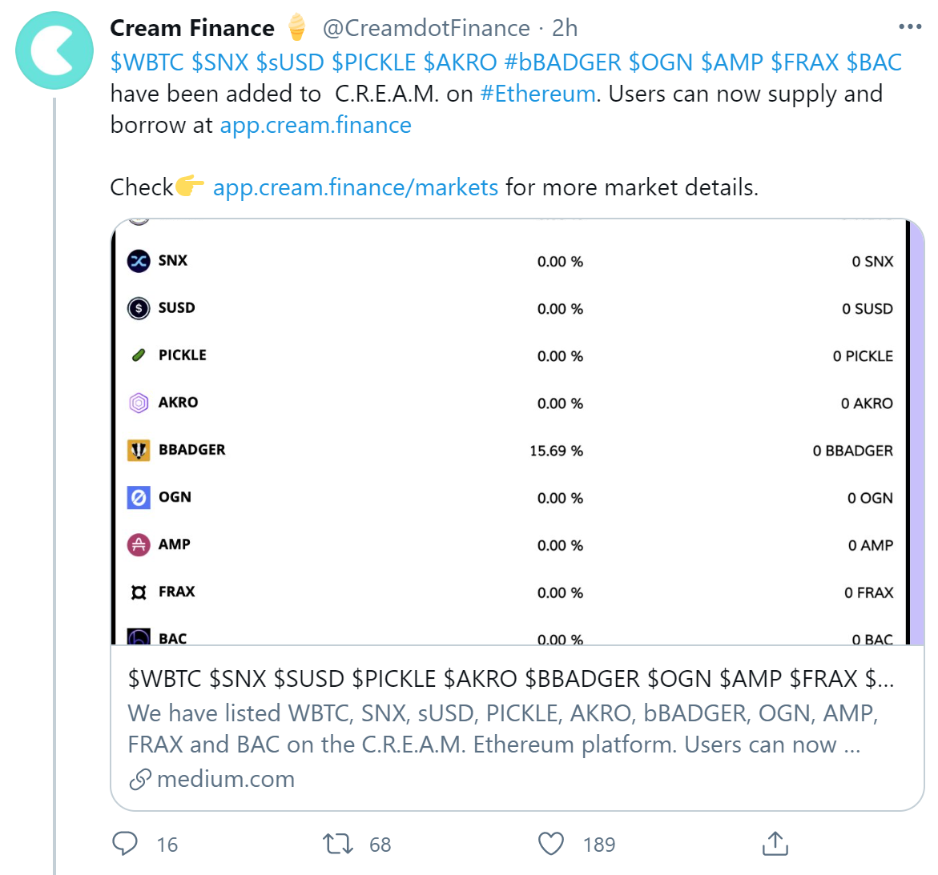This screenshot has width=938, height=875.
Task: Click the Cream Finance display name
Action: [x=192, y=28]
